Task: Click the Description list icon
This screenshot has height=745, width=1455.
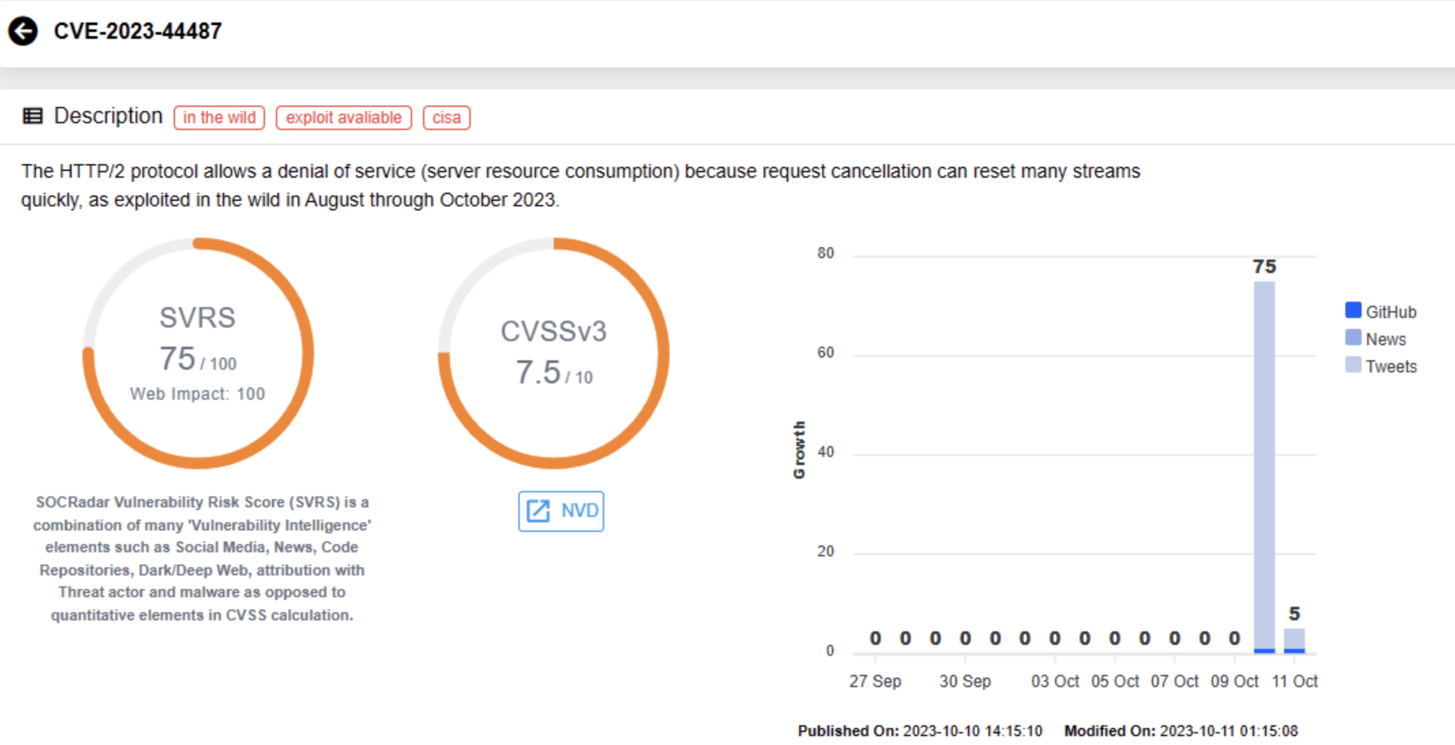Action: (33, 116)
